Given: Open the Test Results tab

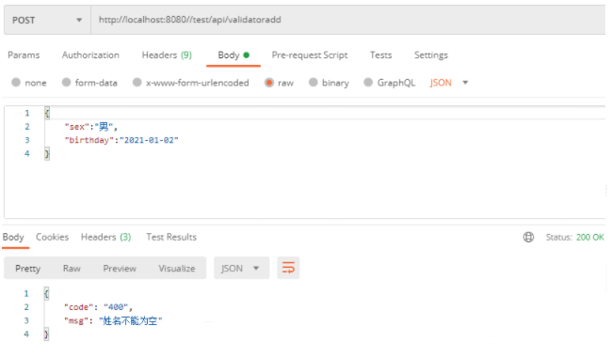Looking at the screenshot, I should [x=171, y=238].
